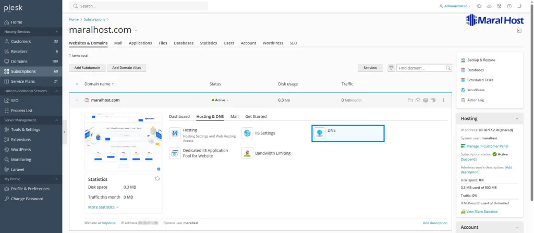Open the support headset icon in top bar
Screen dimensions: 534x233
pyautogui.click(x=479, y=6)
